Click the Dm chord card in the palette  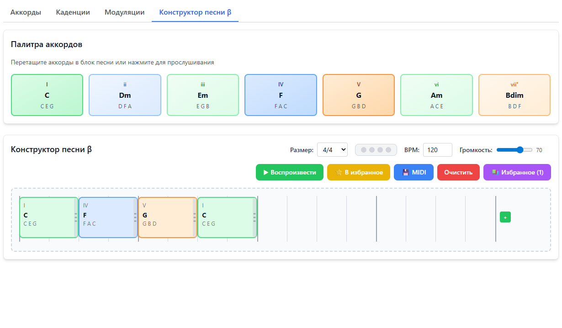click(x=125, y=95)
